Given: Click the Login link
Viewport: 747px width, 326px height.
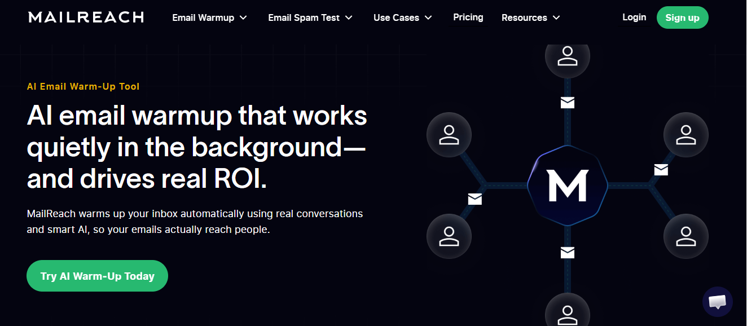Looking at the screenshot, I should [x=634, y=17].
